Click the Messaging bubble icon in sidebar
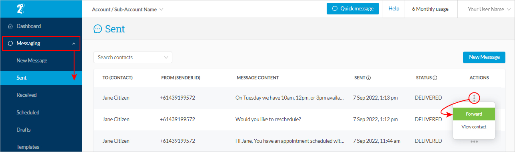Screen dimensions: 515x152 tap(10, 43)
